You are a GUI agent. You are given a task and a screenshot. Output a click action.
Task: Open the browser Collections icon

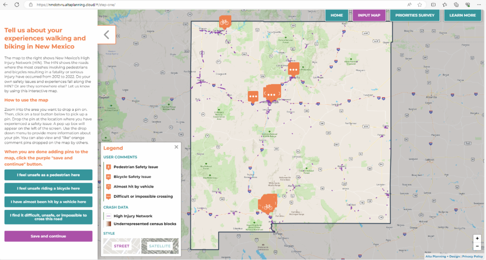(456, 4)
